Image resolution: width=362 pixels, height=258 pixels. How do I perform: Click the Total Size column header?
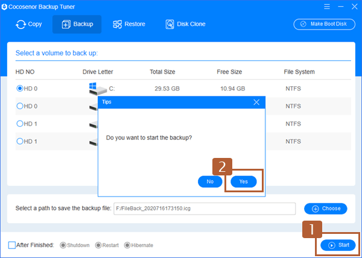(162, 72)
